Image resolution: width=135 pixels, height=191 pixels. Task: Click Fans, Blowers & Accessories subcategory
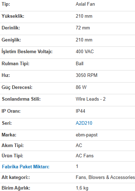[x=105, y=177]
